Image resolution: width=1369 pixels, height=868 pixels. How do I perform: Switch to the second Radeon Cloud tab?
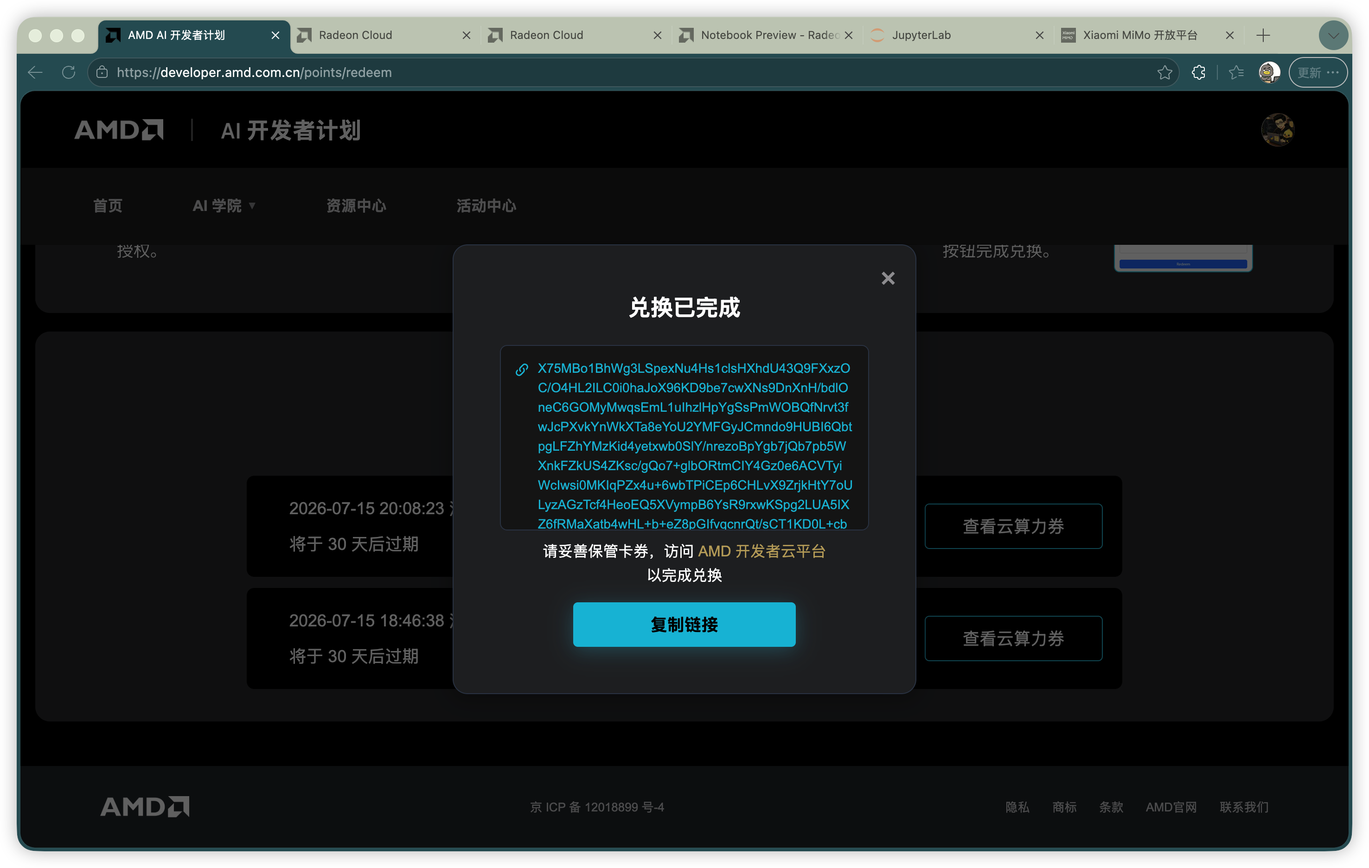[x=576, y=35]
